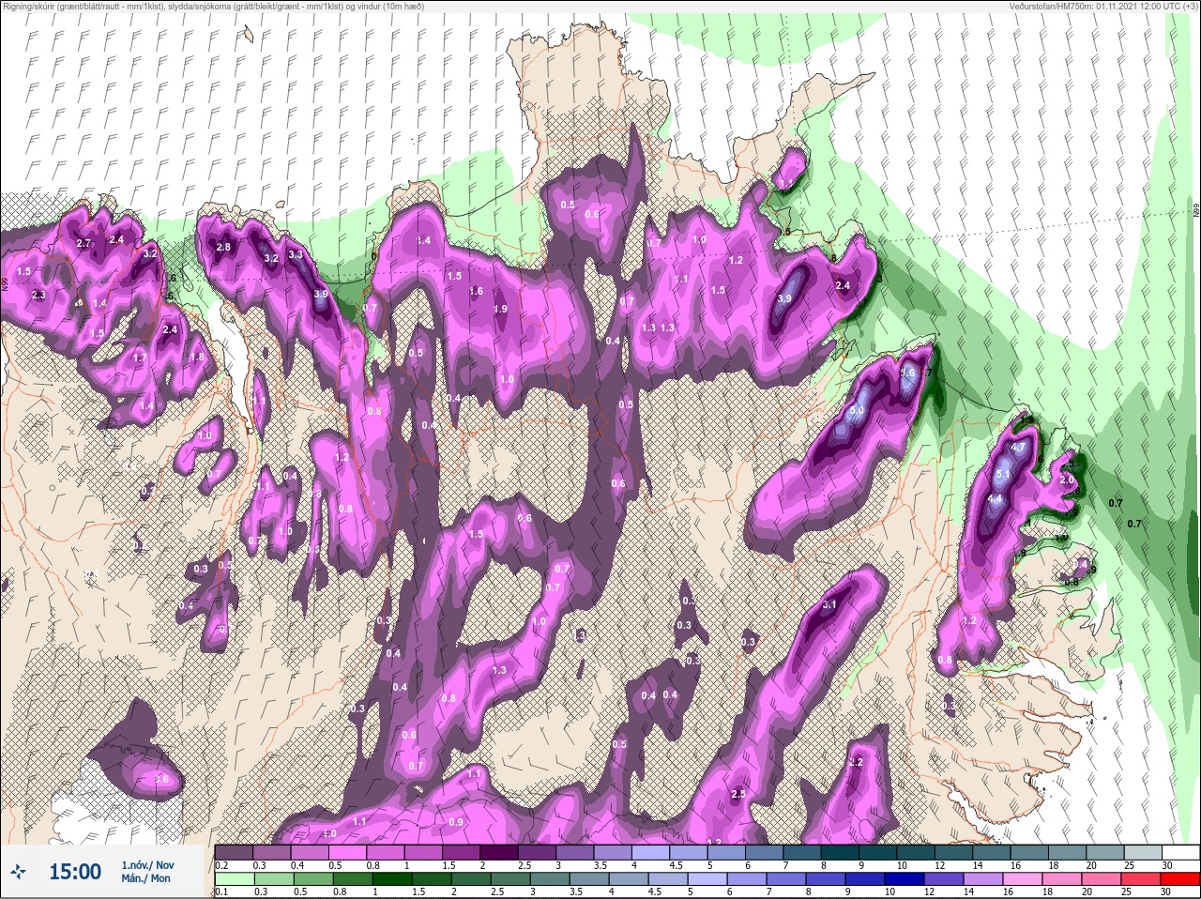1201x899 pixels.
Task: Click the 2.6 value in the southwest patch
Action: coord(161,779)
